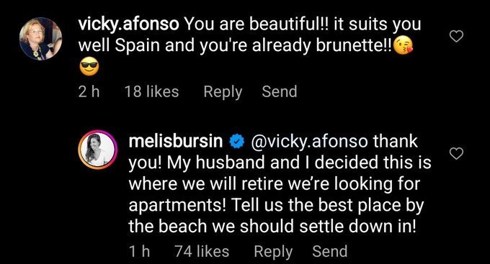Click the 2 h timestamp
The image size is (490, 264).
click(89, 92)
